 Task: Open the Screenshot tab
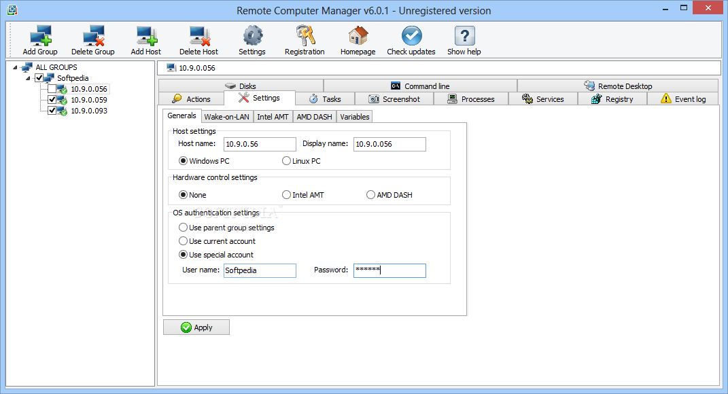pyautogui.click(x=394, y=99)
